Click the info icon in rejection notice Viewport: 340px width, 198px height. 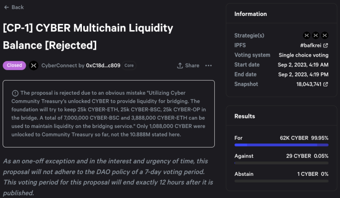click(x=15, y=93)
